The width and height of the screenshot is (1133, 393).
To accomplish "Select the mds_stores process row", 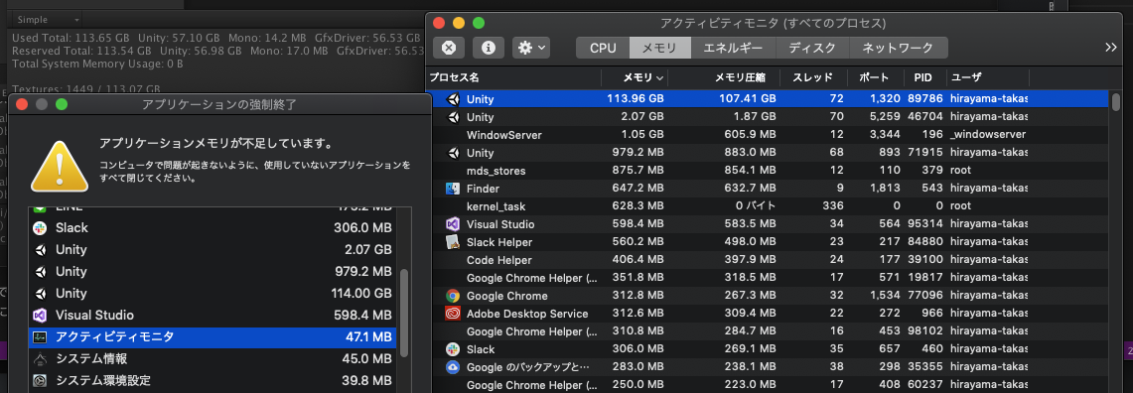I will tap(768, 171).
